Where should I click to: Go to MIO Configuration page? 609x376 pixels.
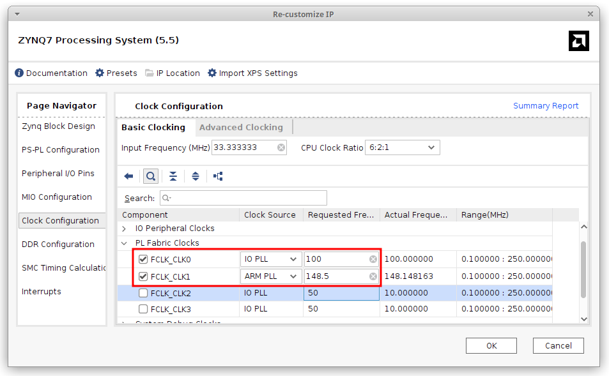pos(57,197)
